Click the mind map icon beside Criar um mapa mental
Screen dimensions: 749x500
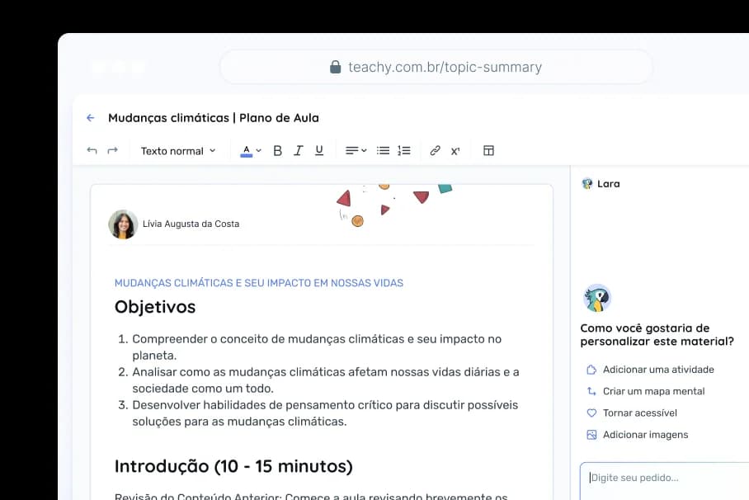[x=591, y=391]
